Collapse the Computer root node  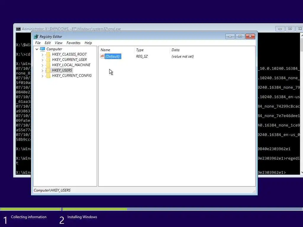click(37, 49)
